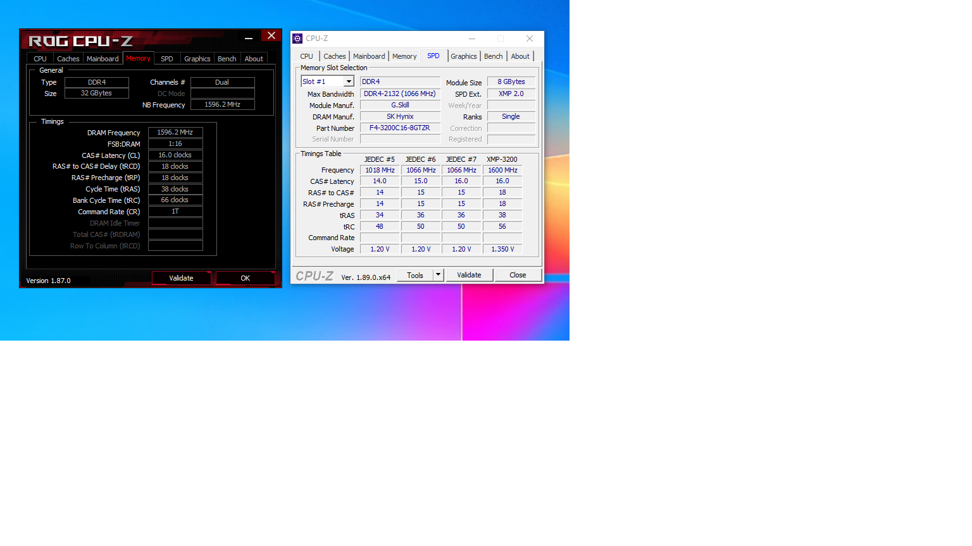
Task: Expand the Tools dropdown arrow
Action: (438, 275)
